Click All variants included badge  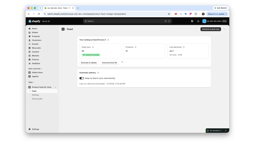coord(91,55)
